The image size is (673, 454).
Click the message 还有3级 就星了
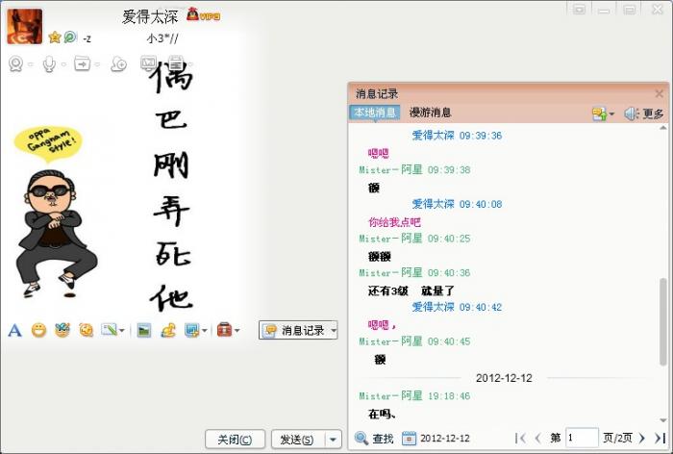[411, 290]
